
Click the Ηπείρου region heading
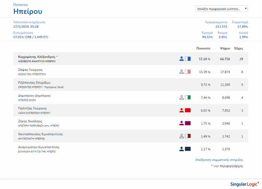click(28, 12)
